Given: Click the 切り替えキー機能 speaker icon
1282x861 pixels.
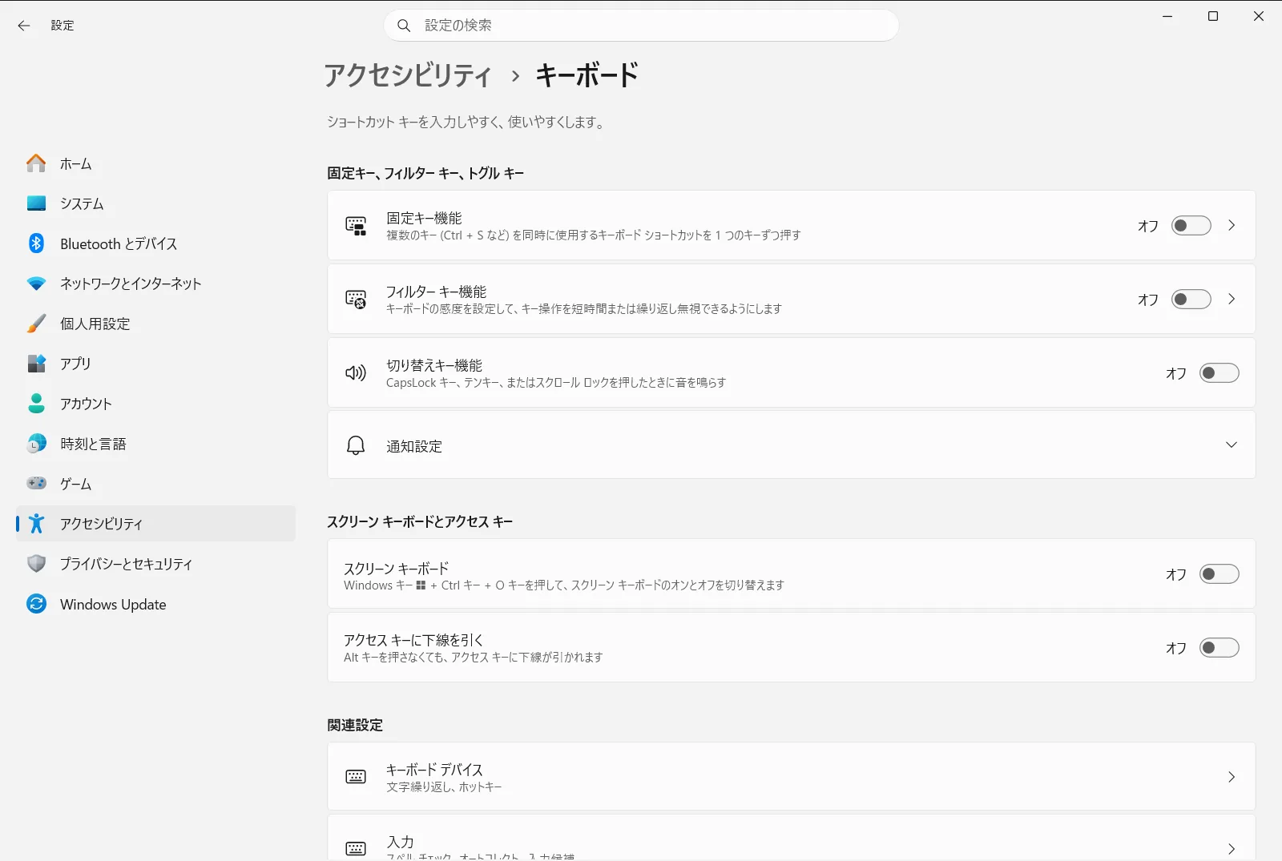Looking at the screenshot, I should (356, 372).
